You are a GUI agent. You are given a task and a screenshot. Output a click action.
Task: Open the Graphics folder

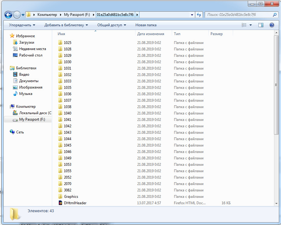[x=71, y=197]
